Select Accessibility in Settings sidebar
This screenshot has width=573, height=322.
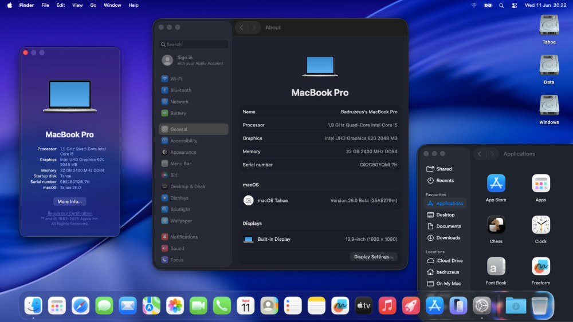(x=194, y=141)
